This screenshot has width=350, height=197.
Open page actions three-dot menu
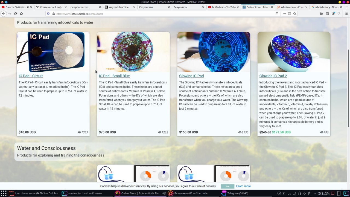coord(284,14)
